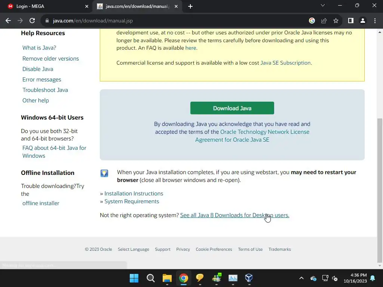383x287 pixels.
Task: Open the tab search chevron
Action: pos(323,5)
